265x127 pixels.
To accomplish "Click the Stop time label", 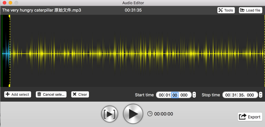I will tap(211, 95).
